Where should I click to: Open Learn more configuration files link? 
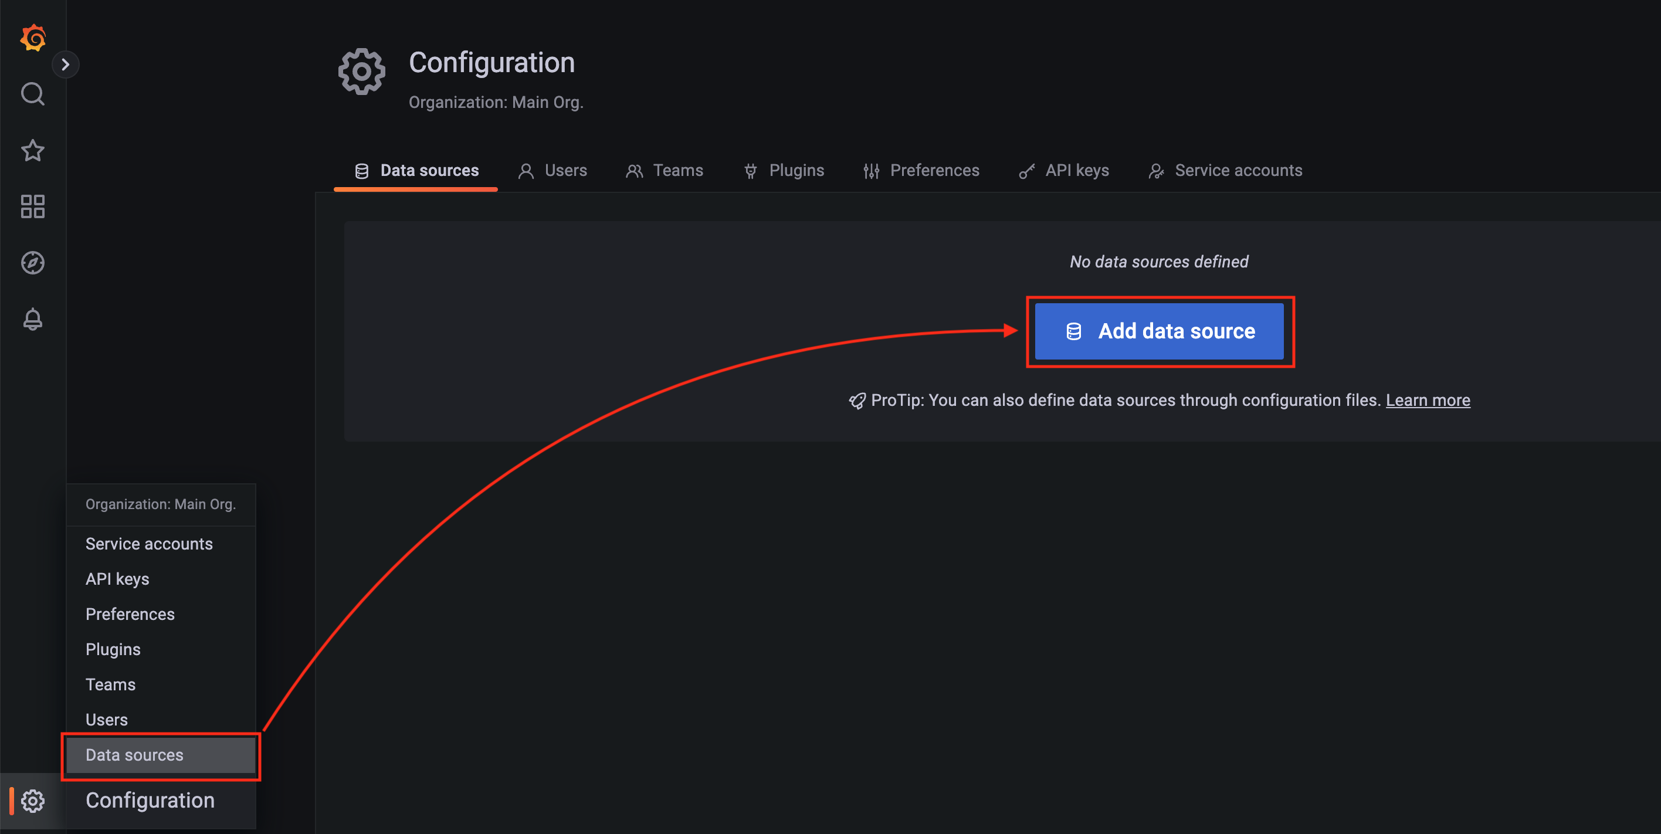(1428, 400)
